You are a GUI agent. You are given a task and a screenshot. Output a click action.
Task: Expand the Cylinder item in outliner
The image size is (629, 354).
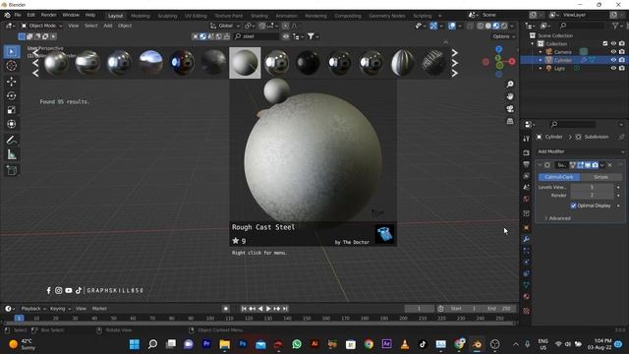coord(541,60)
